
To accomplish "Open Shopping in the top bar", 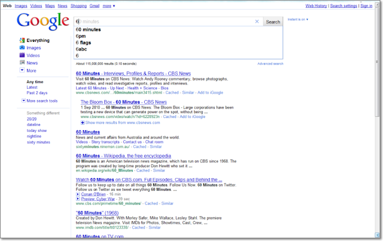I will click(78, 6).
